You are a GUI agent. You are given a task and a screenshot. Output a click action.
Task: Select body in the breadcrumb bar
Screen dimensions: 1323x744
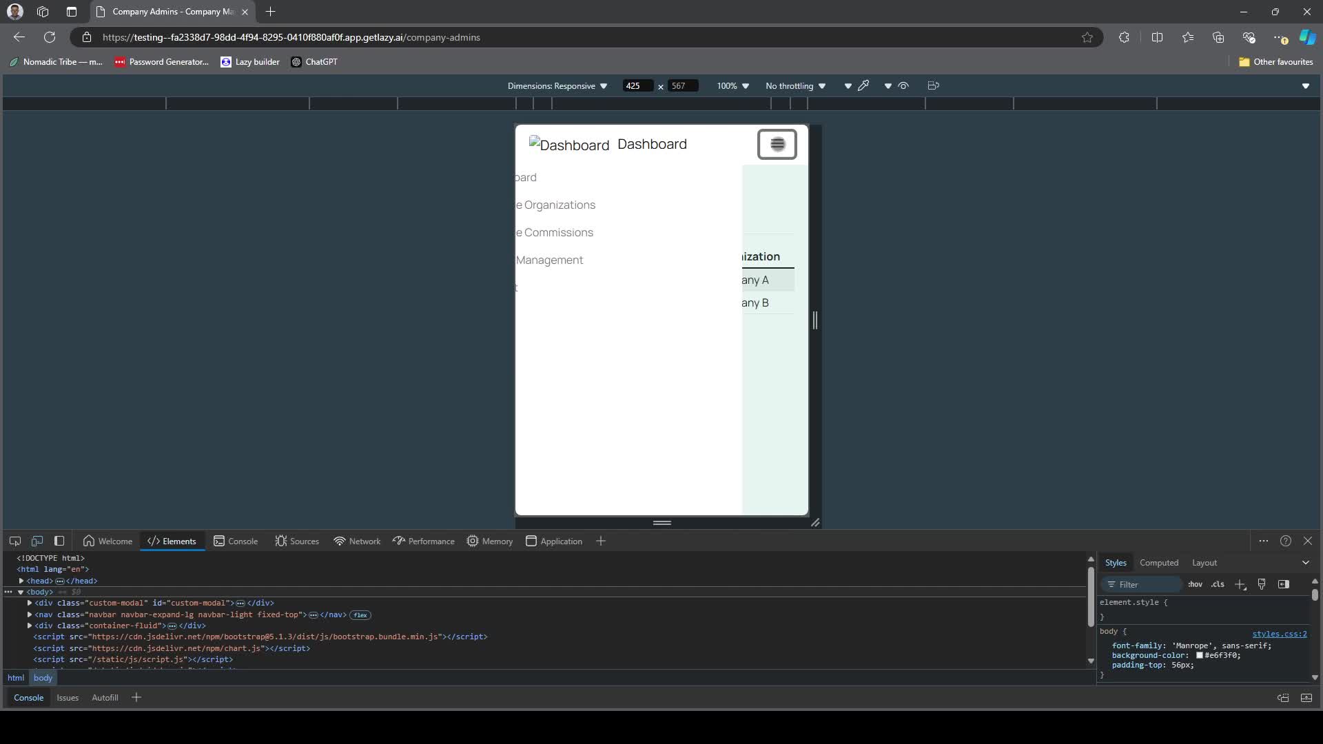[43, 678]
